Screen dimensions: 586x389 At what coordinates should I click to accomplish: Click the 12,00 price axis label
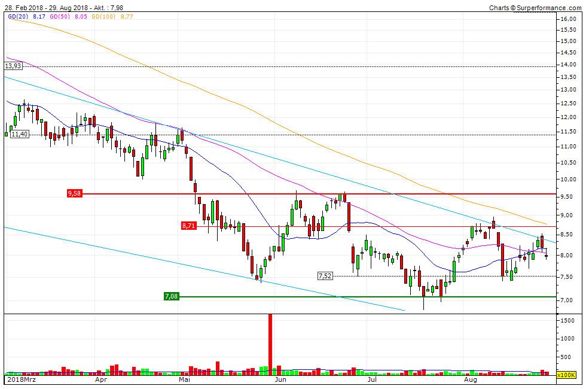pyautogui.click(x=568, y=117)
